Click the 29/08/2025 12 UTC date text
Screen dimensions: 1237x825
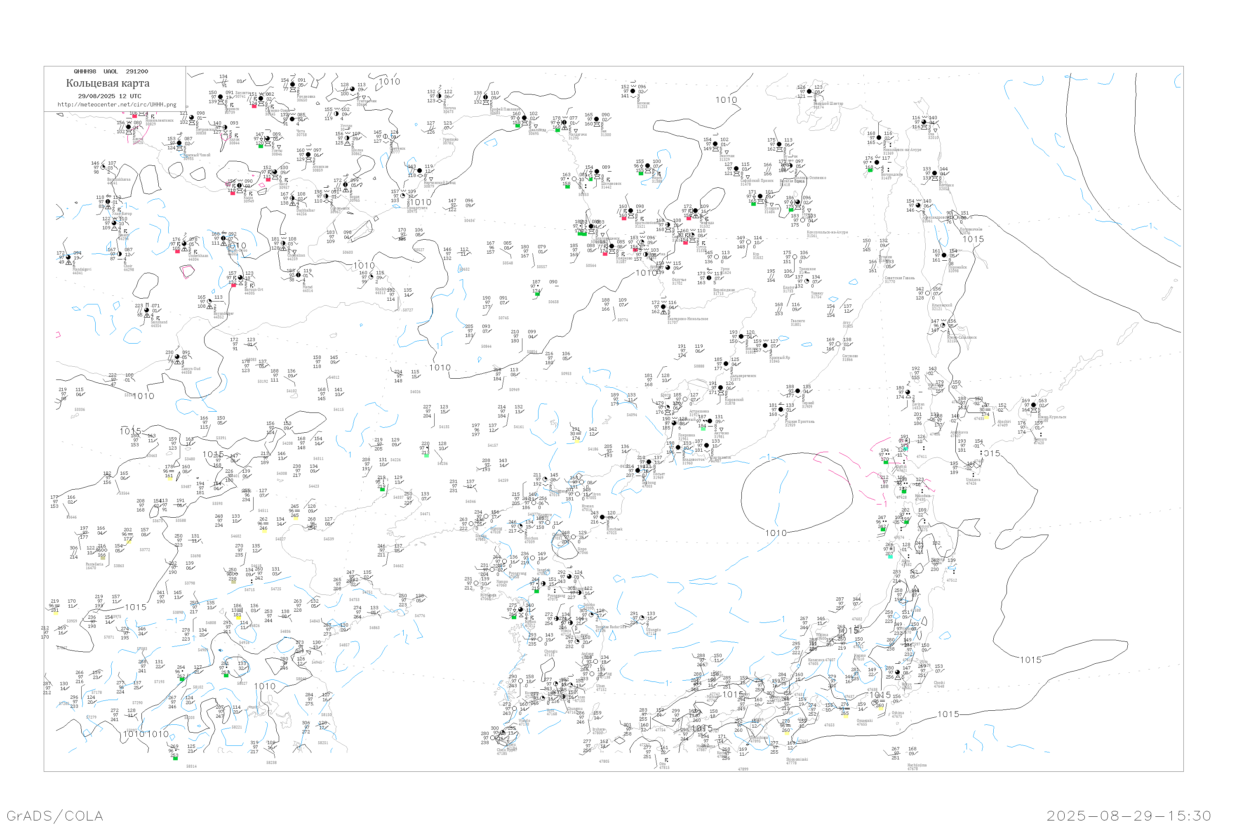(x=109, y=96)
